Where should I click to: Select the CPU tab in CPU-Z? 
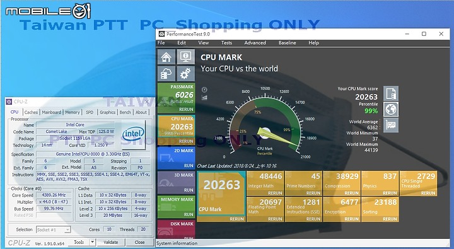[15, 112]
